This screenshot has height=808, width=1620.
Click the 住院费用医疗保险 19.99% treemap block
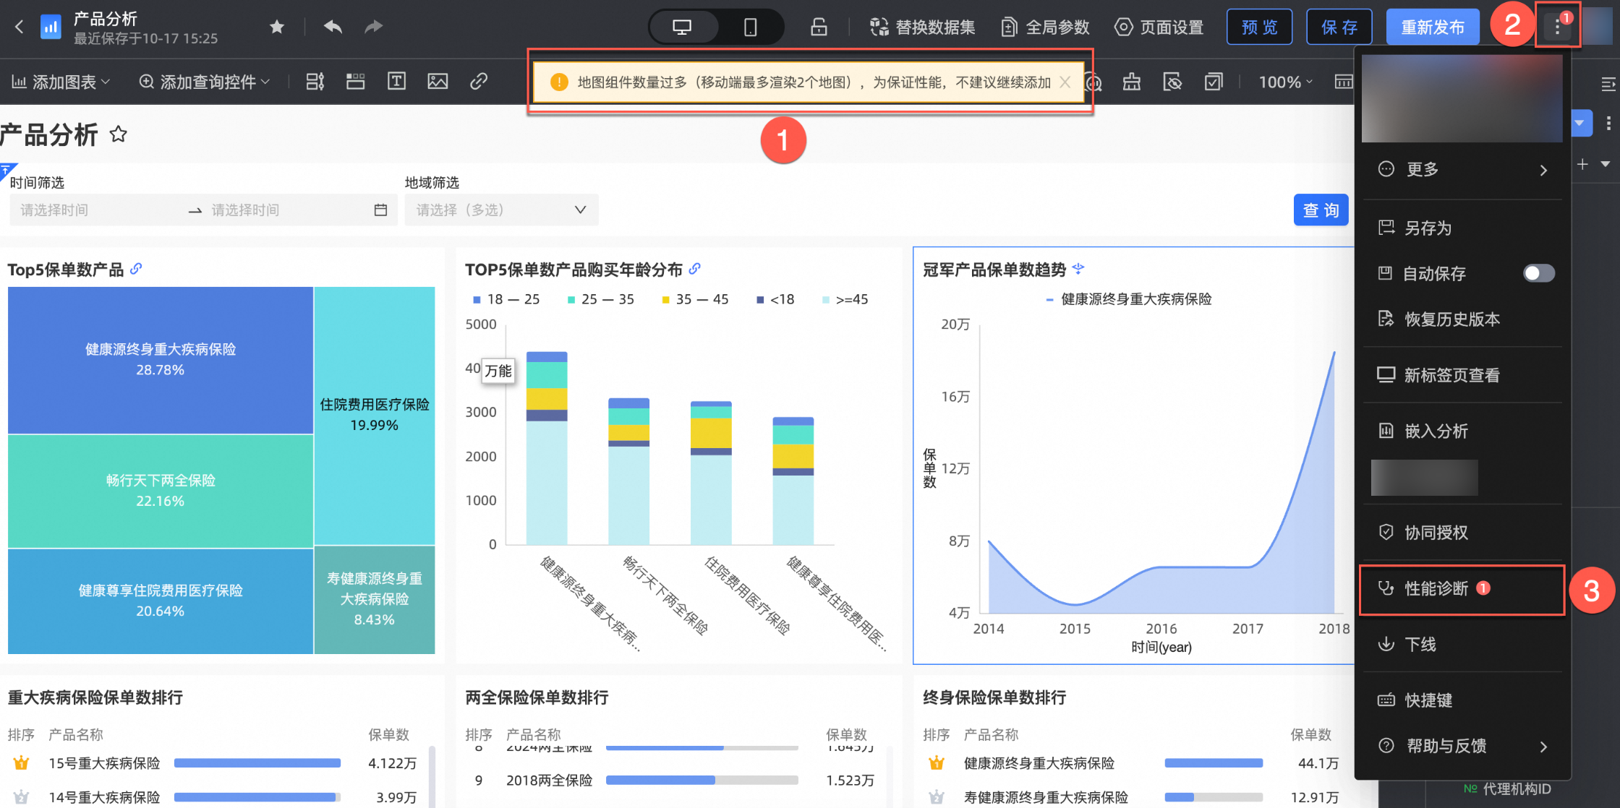click(x=375, y=416)
